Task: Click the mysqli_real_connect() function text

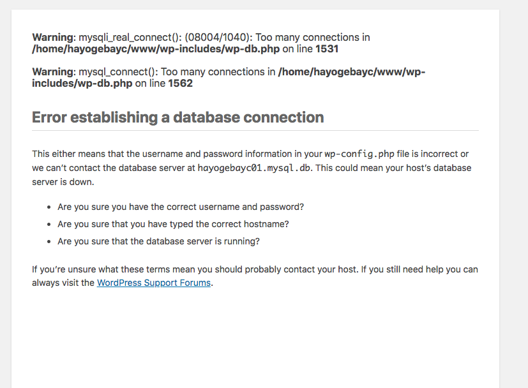Action: point(128,38)
